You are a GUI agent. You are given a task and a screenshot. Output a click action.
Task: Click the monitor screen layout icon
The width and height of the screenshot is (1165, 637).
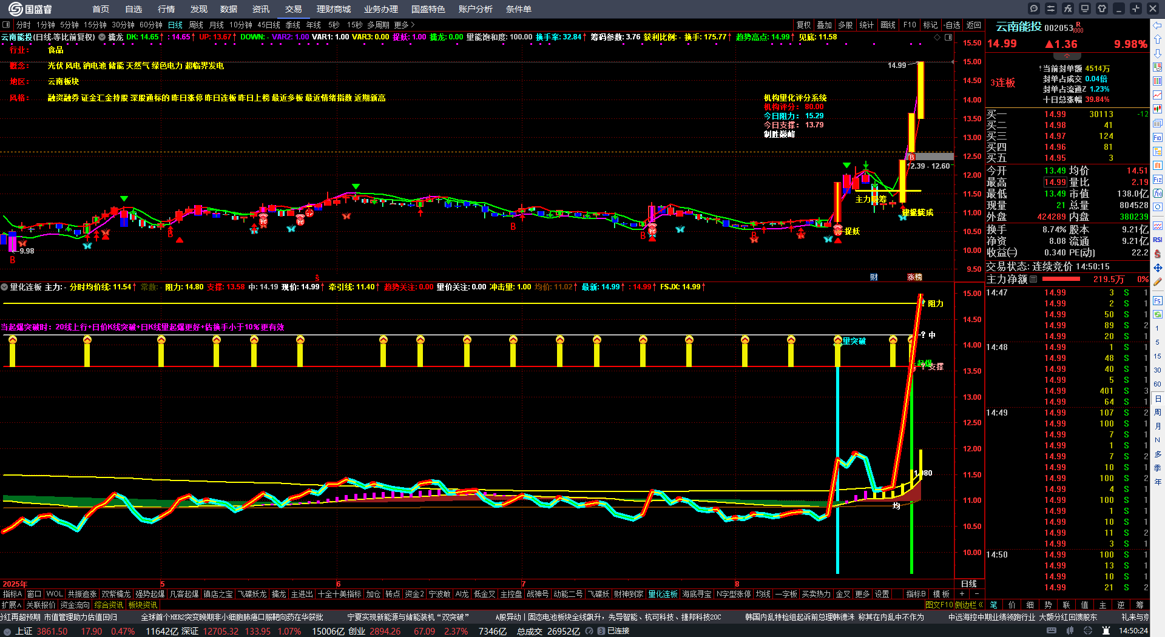1085,8
